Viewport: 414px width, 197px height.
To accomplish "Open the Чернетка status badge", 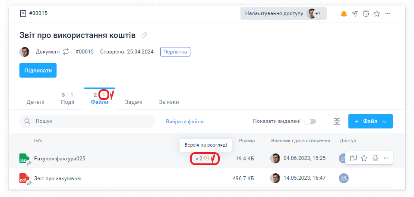I will pyautogui.click(x=175, y=52).
